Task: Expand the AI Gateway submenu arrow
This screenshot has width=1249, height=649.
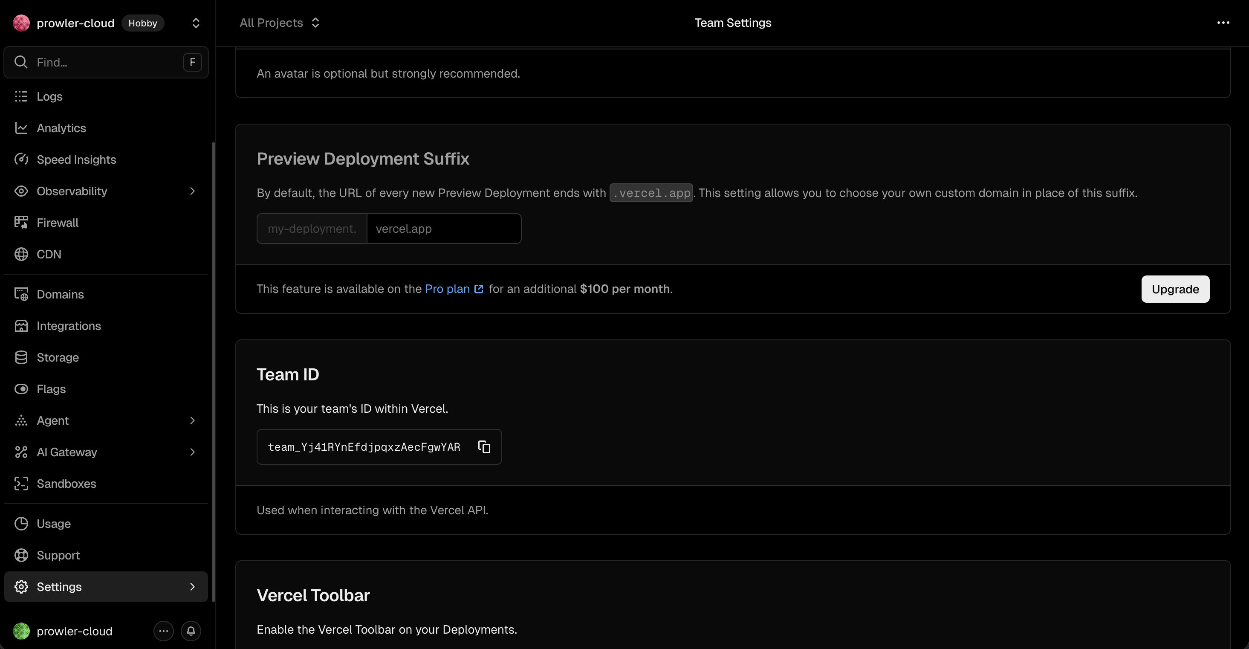Action: point(193,452)
